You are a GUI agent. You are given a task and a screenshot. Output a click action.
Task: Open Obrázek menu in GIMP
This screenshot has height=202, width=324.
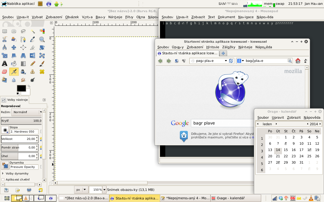72,17
